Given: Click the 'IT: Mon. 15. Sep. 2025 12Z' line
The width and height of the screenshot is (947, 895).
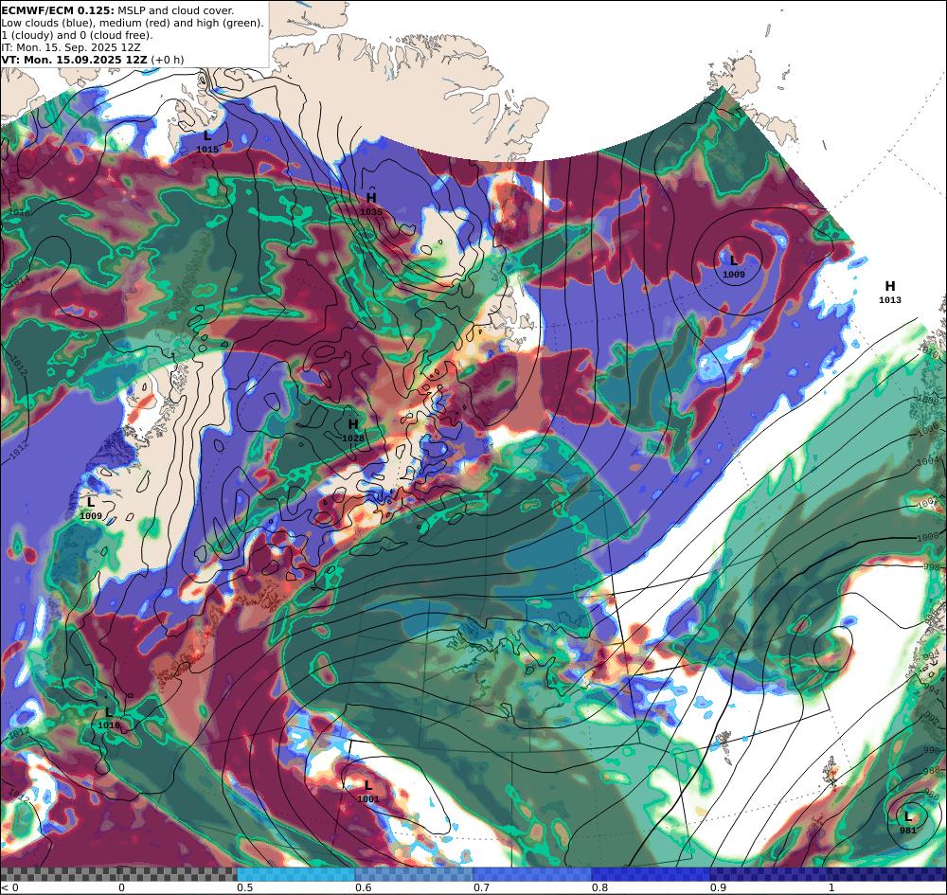Looking at the screenshot, I should pos(71,47).
